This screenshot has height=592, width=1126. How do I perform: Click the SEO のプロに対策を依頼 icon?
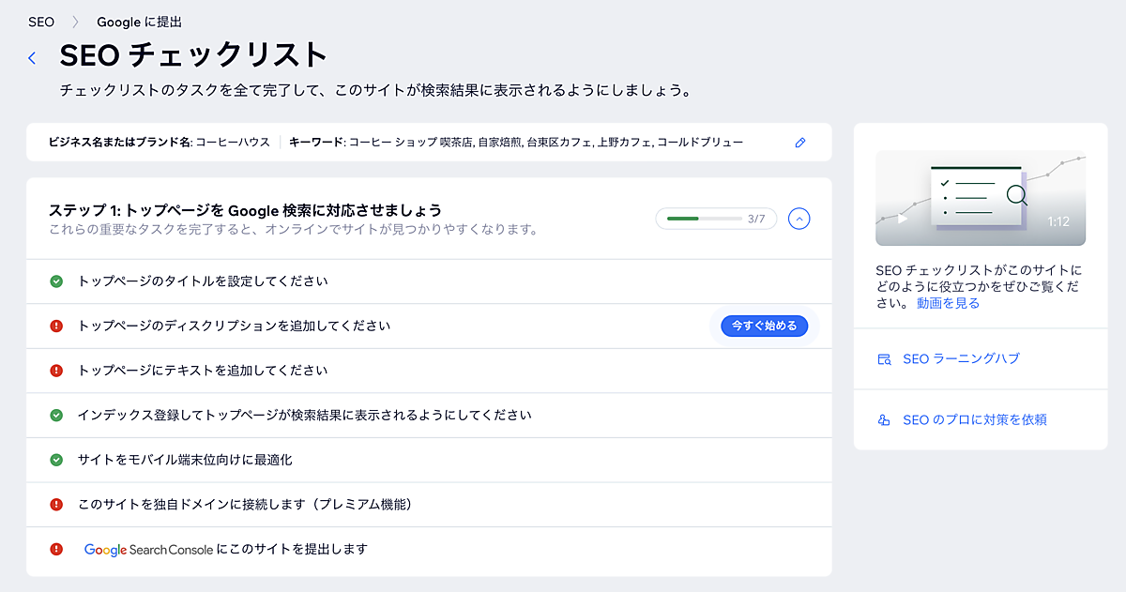[883, 420]
